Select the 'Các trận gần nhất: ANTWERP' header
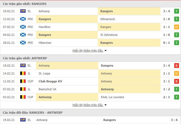The image size is (181, 124). click(25, 58)
